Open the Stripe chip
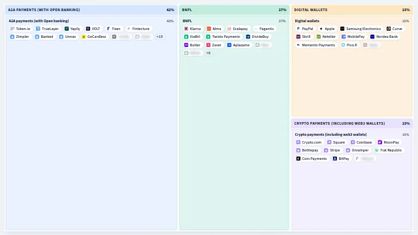This screenshot has width=418, height=235. (x=332, y=150)
